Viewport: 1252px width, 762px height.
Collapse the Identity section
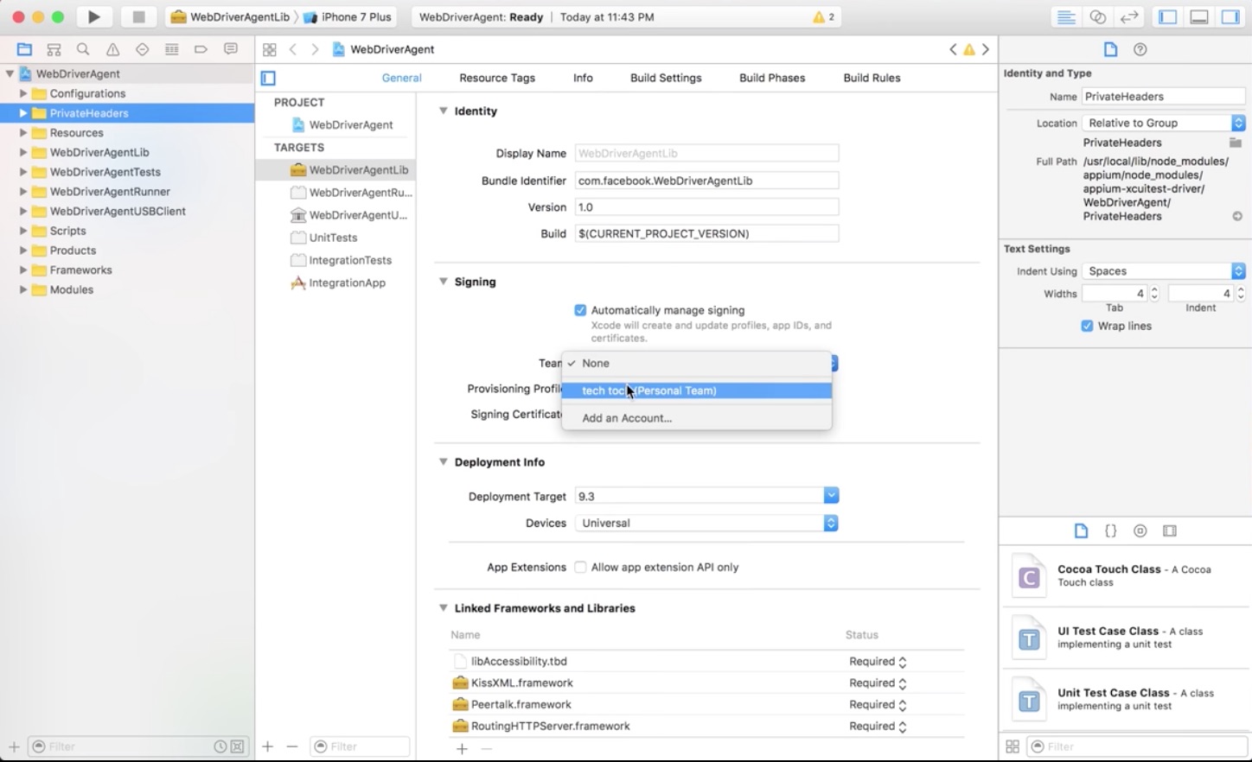(443, 111)
